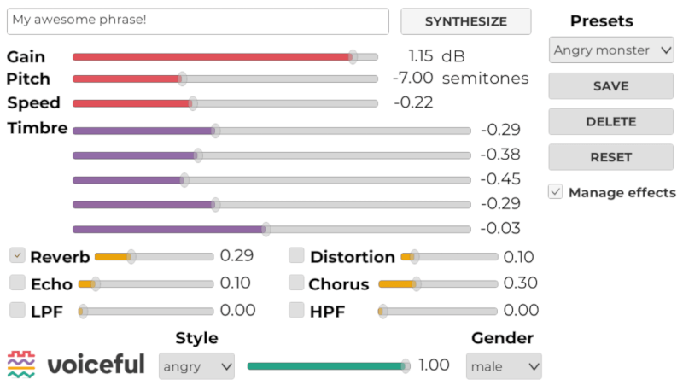Click the voiceful logo icon

[x=20, y=364]
